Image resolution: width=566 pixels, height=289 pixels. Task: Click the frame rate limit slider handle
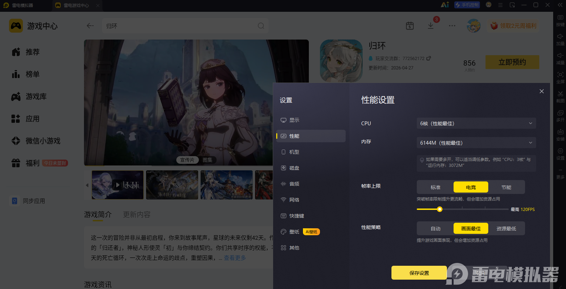pos(440,209)
